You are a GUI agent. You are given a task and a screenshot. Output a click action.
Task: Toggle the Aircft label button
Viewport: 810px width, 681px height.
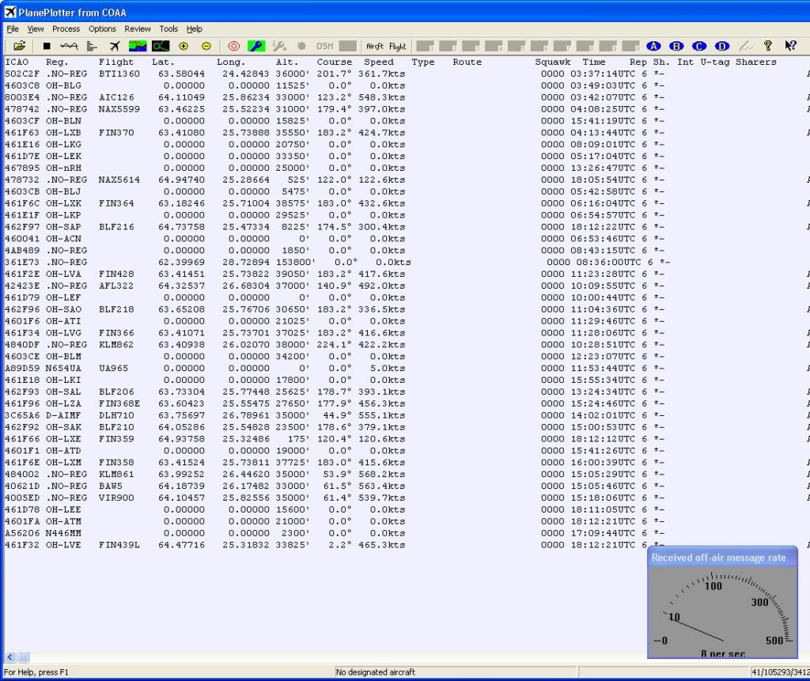tap(375, 47)
